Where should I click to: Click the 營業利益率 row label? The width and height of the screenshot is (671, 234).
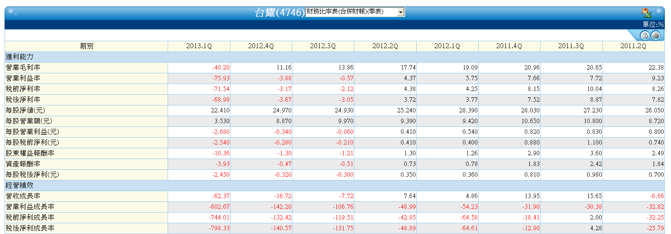coord(23,78)
